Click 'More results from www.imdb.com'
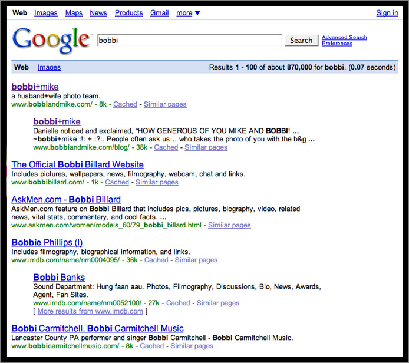The width and height of the screenshot is (409, 363). pos(90,311)
